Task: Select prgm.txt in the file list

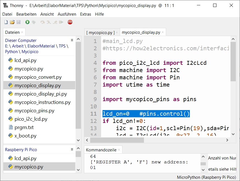Action: 24,127
